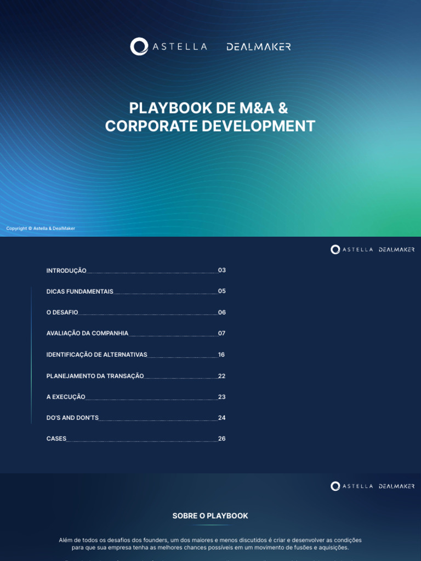Open IDENTIFICAÇÃO DE ALTERNATIVAS entry

pyautogui.click(x=136, y=354)
